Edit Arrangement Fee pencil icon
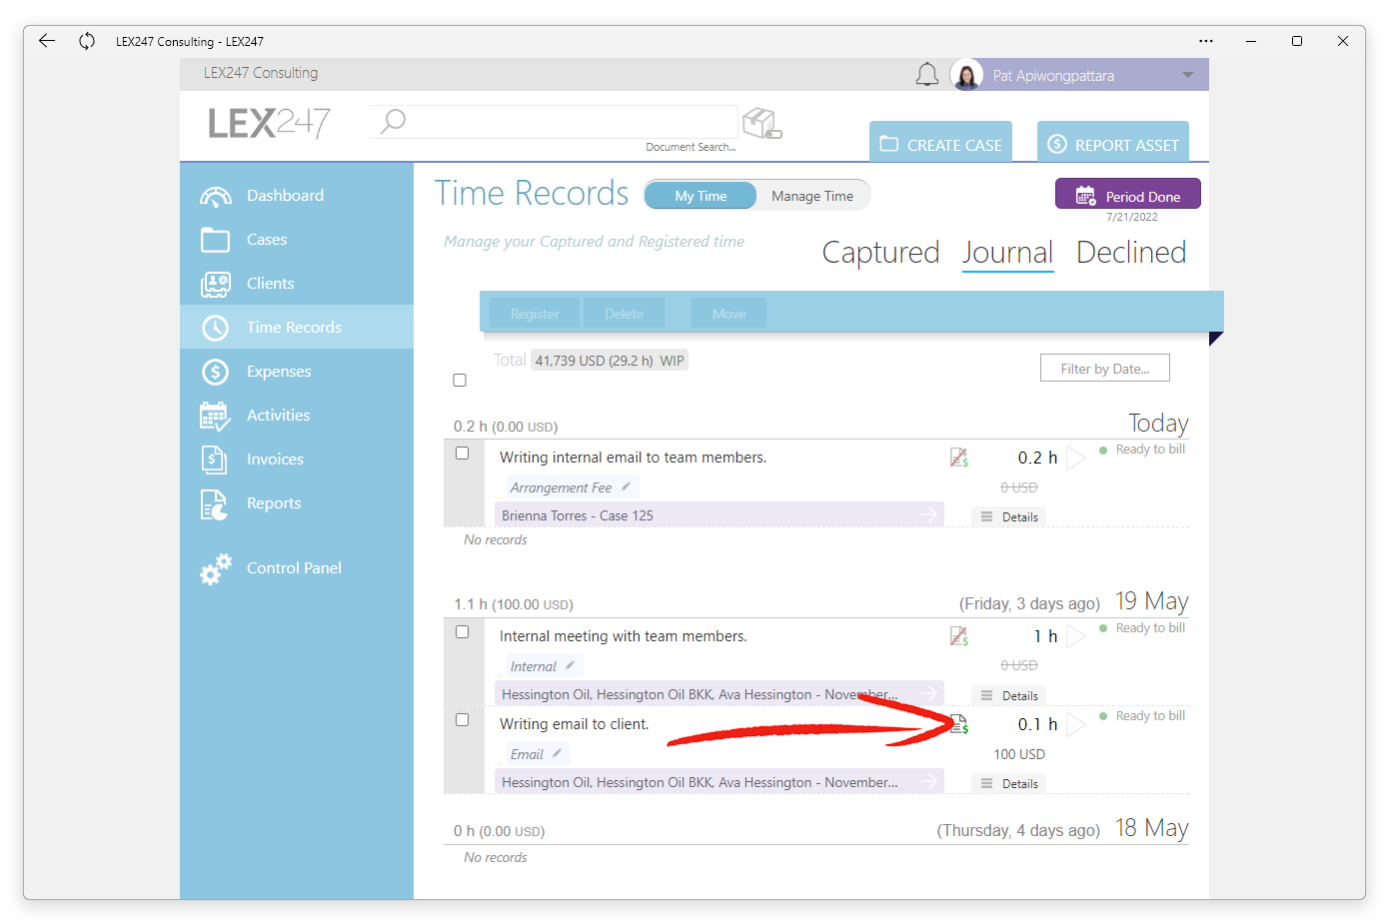The height and width of the screenshot is (924, 1389). point(626,486)
